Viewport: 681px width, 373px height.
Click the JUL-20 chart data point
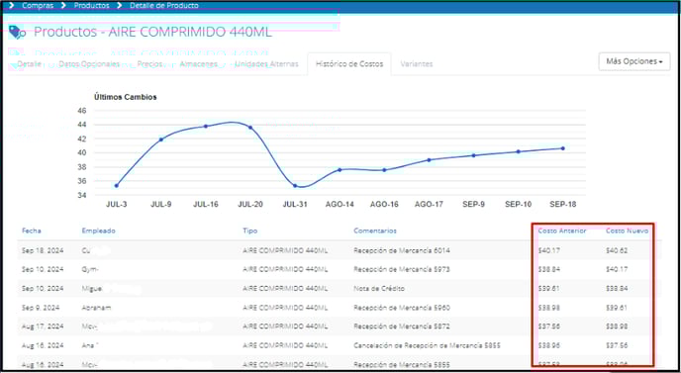pyautogui.click(x=250, y=128)
